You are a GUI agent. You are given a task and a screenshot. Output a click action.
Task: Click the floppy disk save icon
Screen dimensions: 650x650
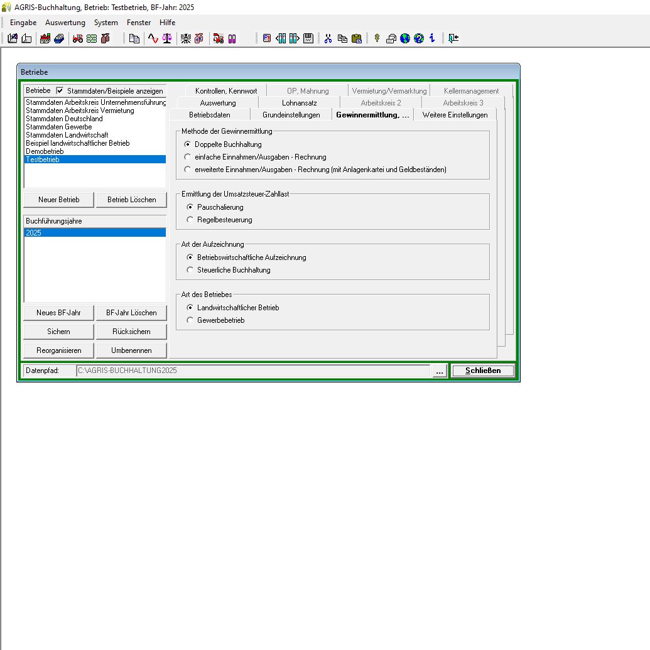pyautogui.click(x=308, y=38)
